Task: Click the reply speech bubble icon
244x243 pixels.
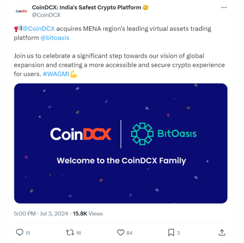Action: [20, 233]
